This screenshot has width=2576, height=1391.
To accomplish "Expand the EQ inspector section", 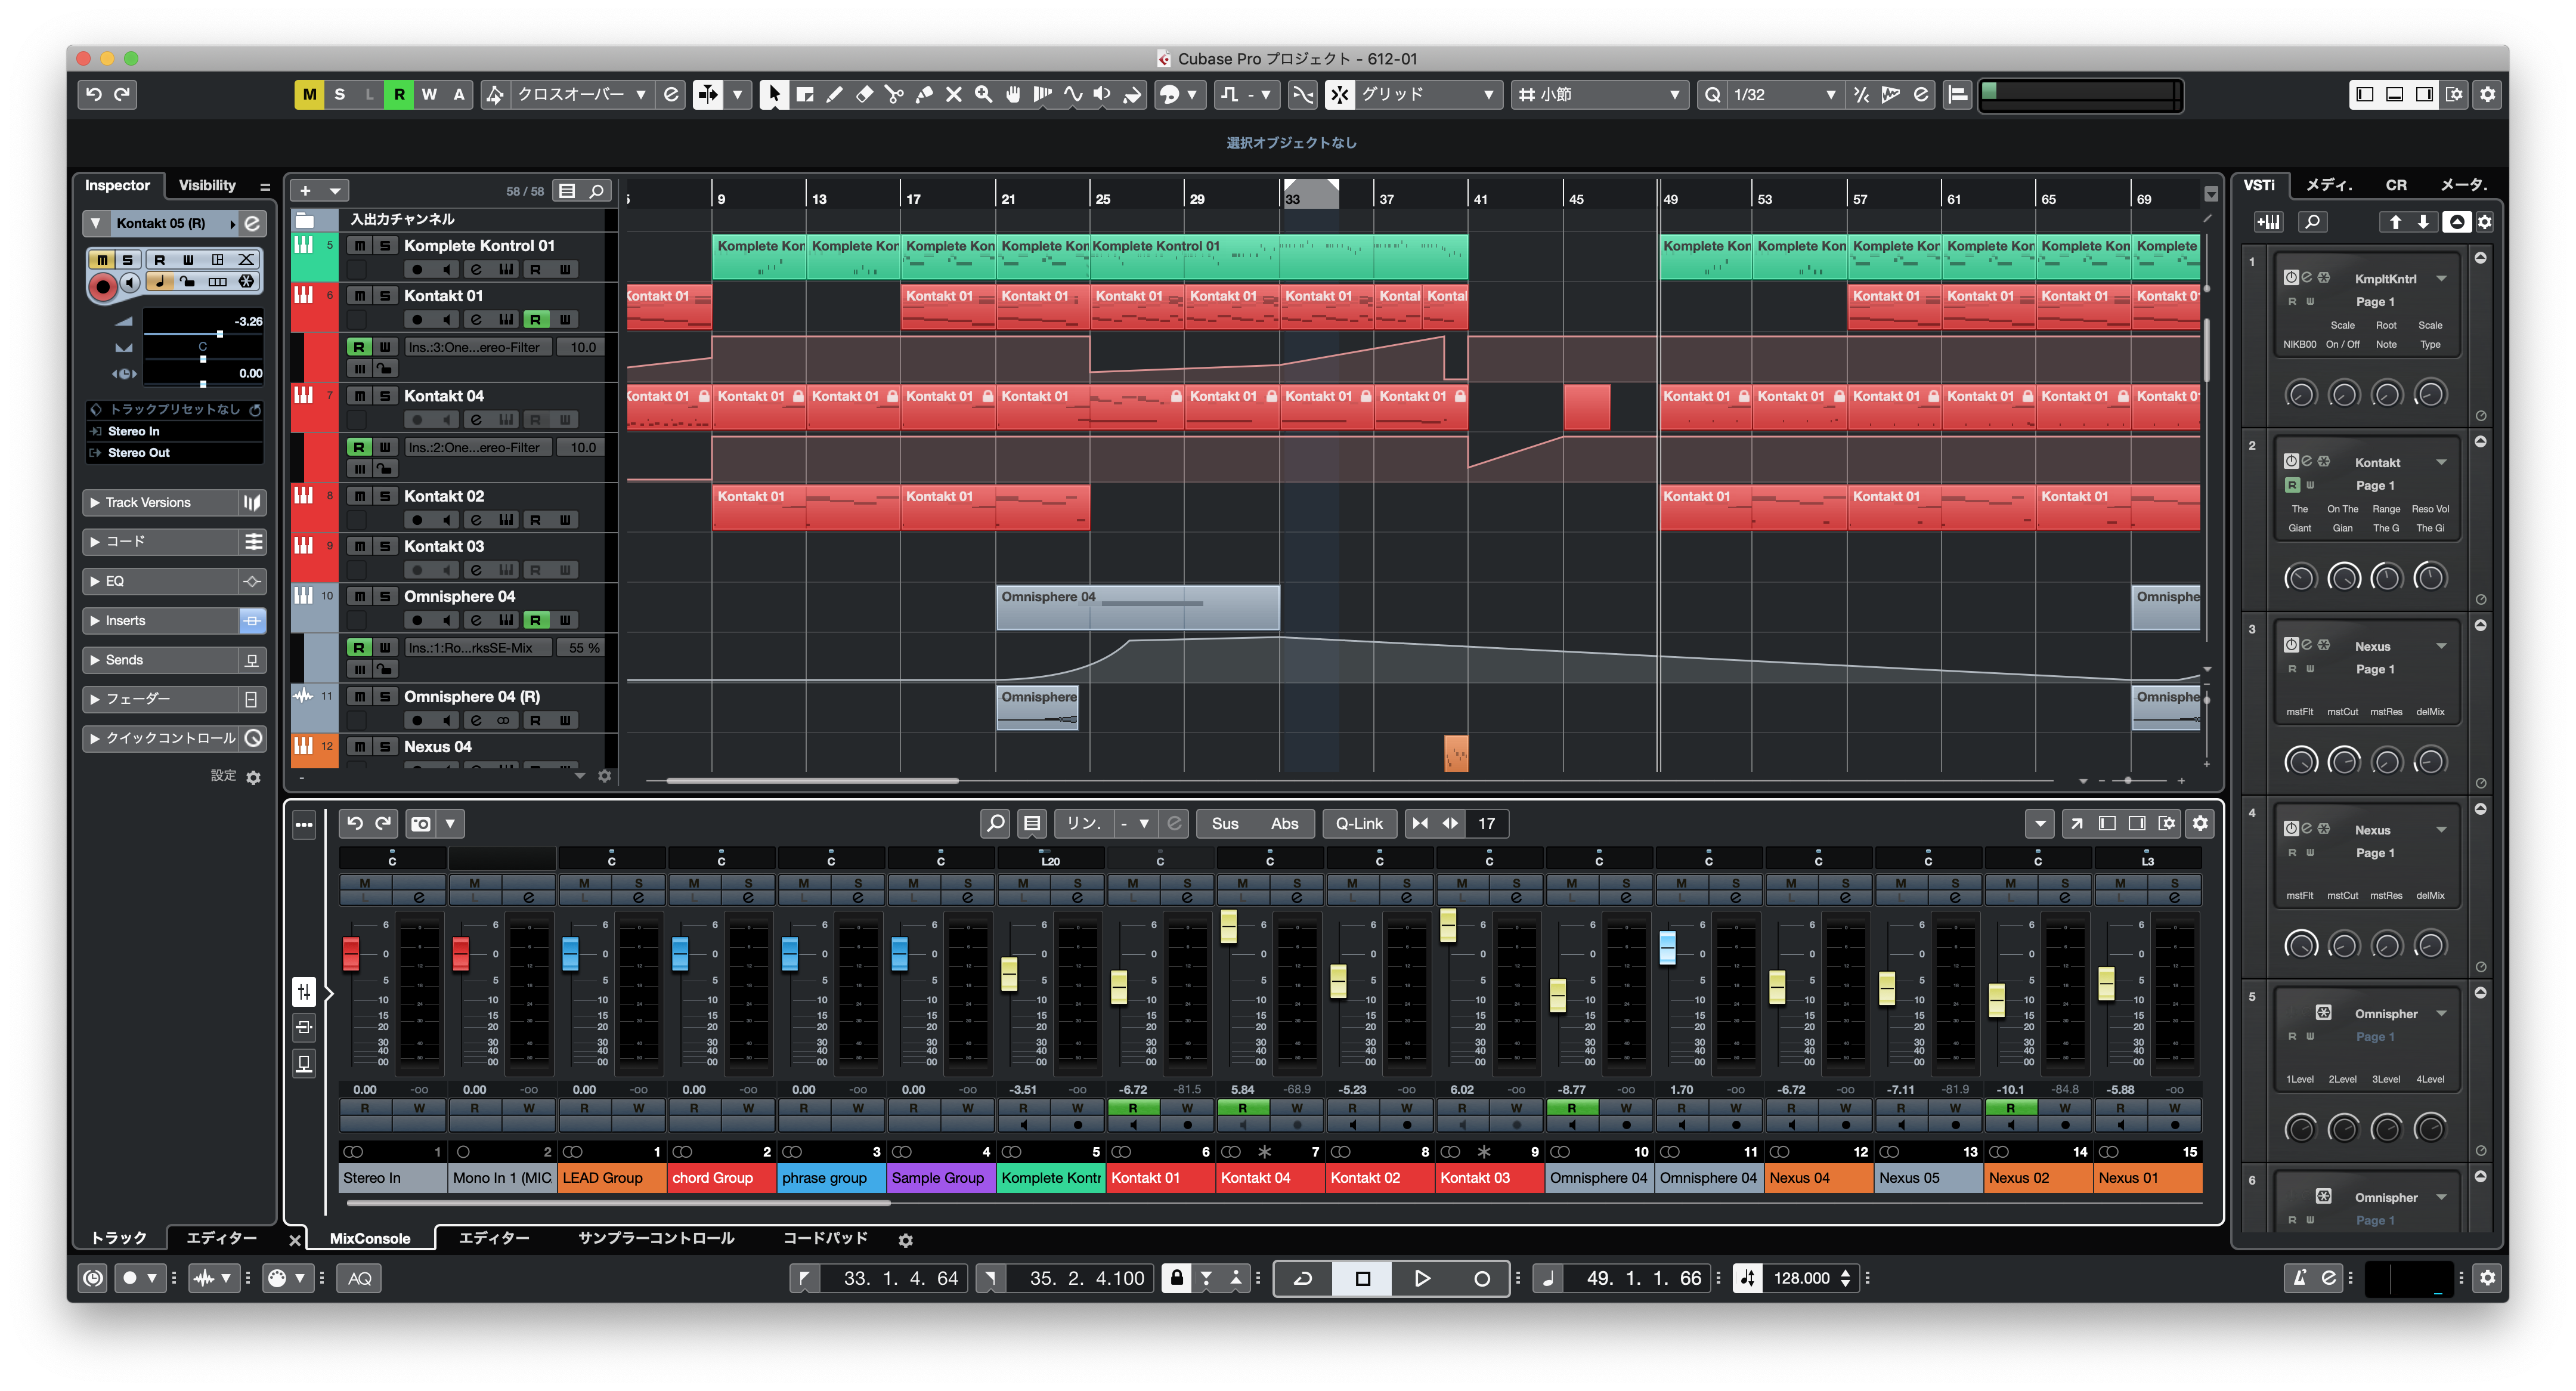I will pos(160,581).
